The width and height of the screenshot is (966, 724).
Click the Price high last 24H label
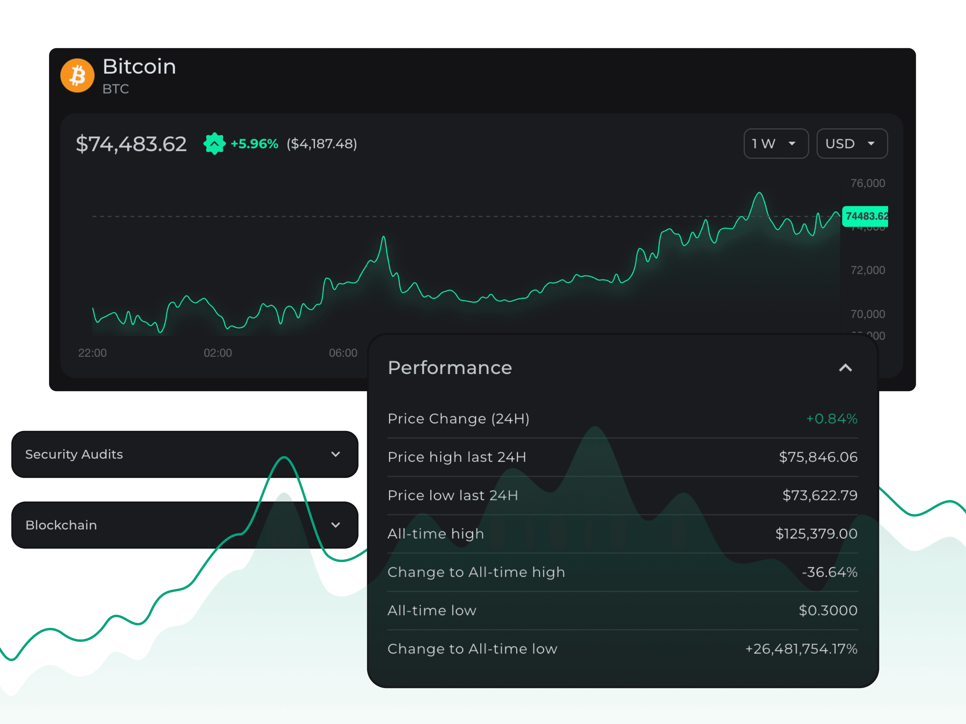click(457, 457)
